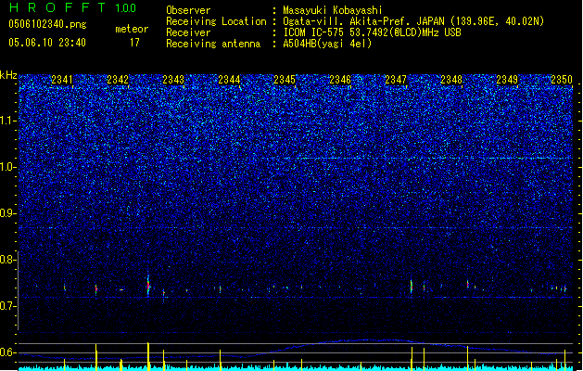Click the 'Observer' label
This screenshot has width=583, height=371.
coord(188,10)
